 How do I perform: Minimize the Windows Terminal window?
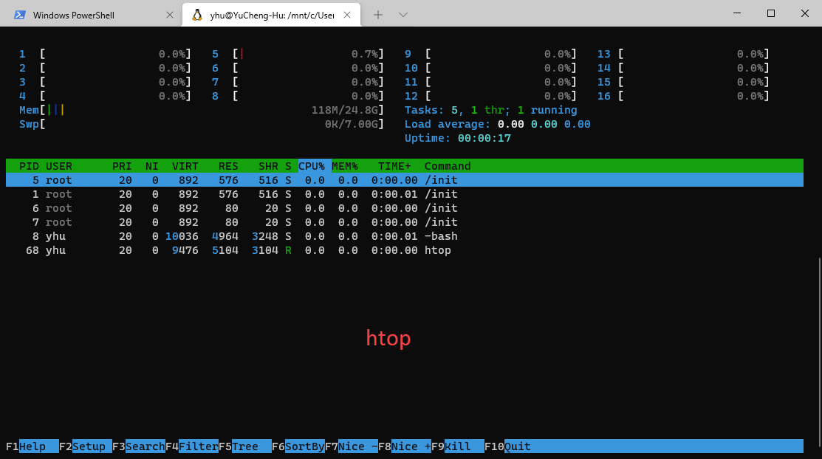coord(736,13)
